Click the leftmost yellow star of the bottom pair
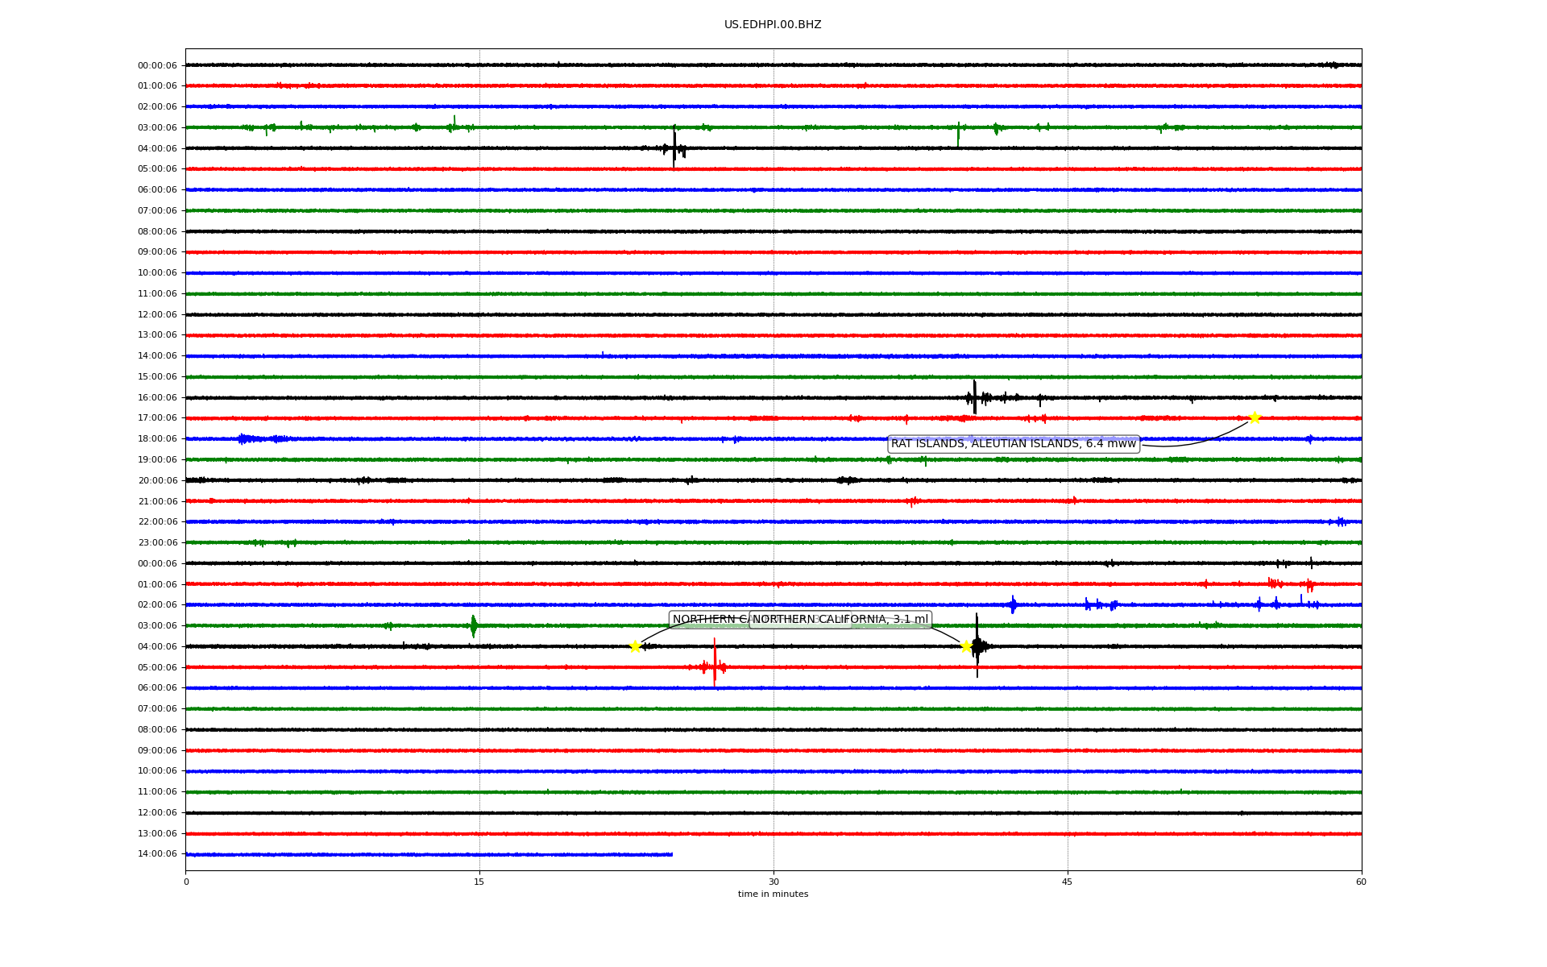Viewport: 1547px width, 967px height. click(635, 646)
